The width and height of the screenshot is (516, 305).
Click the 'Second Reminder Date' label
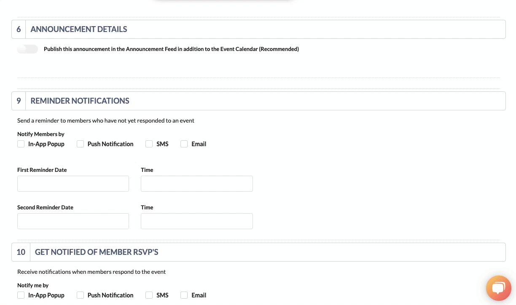point(45,207)
